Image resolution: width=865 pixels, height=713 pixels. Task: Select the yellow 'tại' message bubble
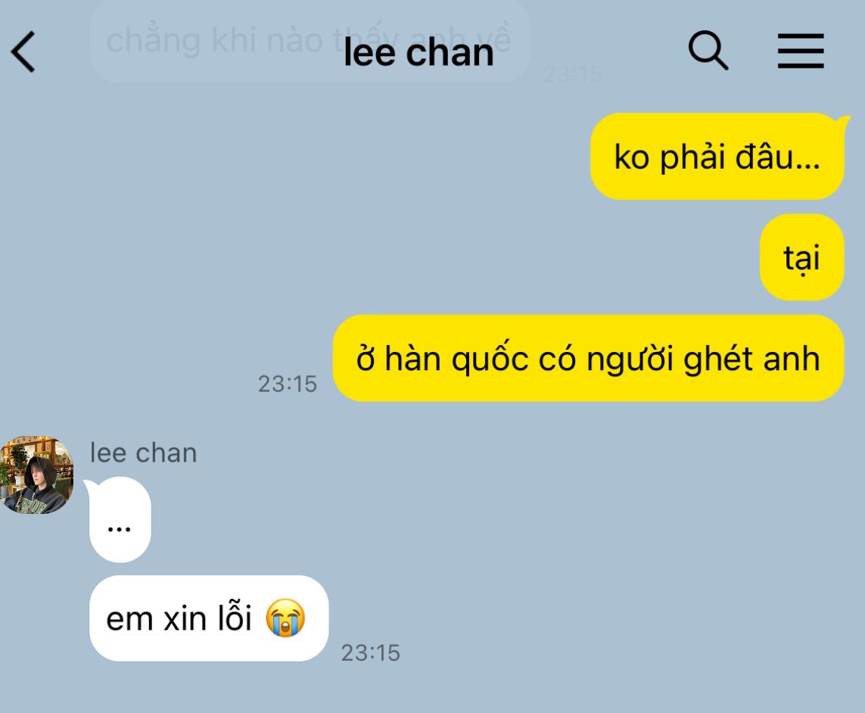click(802, 257)
